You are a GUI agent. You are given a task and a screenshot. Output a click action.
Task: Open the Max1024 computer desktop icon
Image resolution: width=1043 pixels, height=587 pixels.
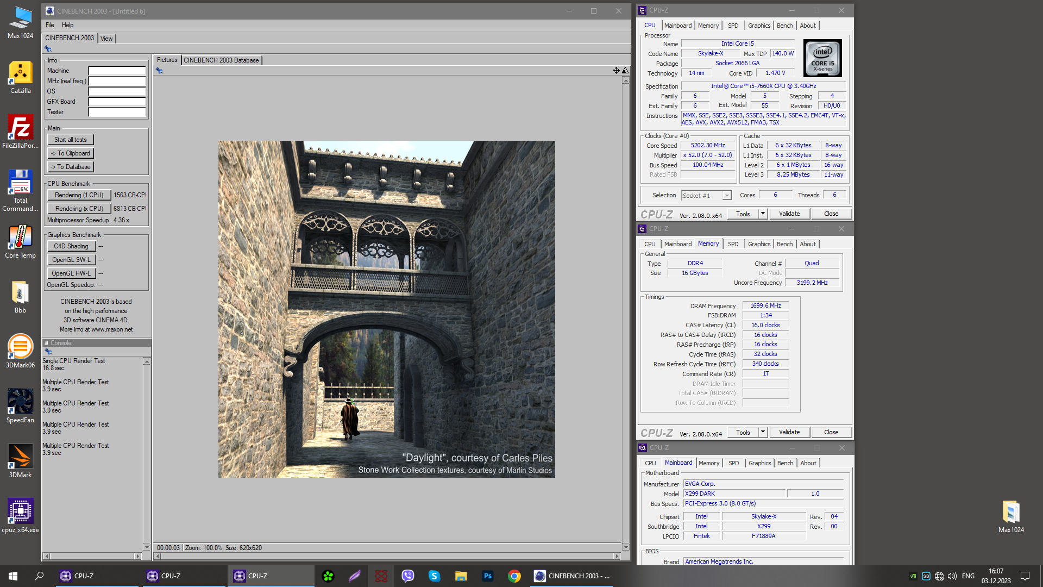20,23
